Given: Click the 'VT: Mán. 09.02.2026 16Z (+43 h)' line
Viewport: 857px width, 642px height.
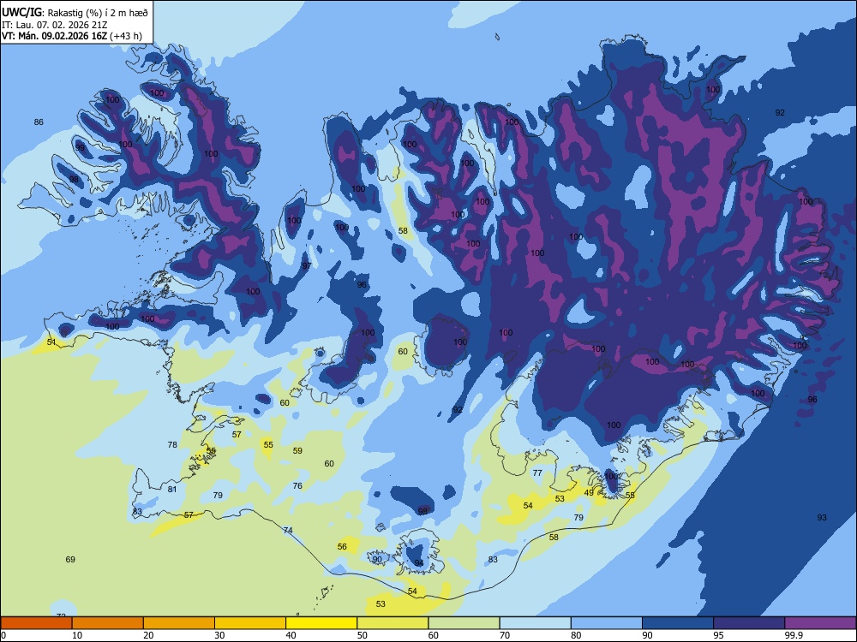Looking at the screenshot, I should click(x=72, y=36).
